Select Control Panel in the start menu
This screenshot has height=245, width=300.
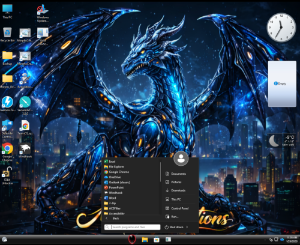[180, 208]
